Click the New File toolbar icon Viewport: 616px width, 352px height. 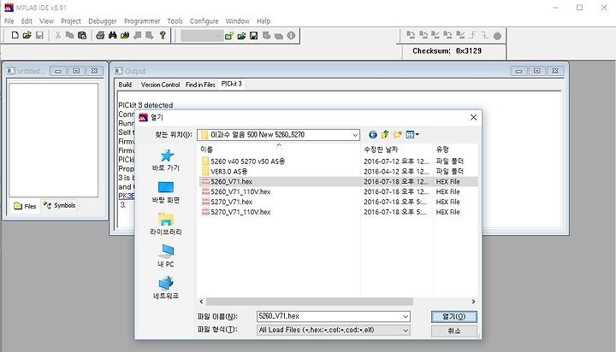(x=15, y=35)
